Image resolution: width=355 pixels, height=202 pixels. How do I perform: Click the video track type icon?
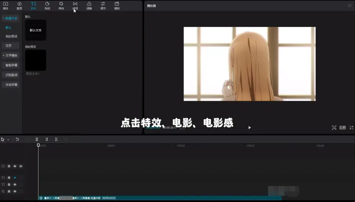pyautogui.click(x=3, y=166)
